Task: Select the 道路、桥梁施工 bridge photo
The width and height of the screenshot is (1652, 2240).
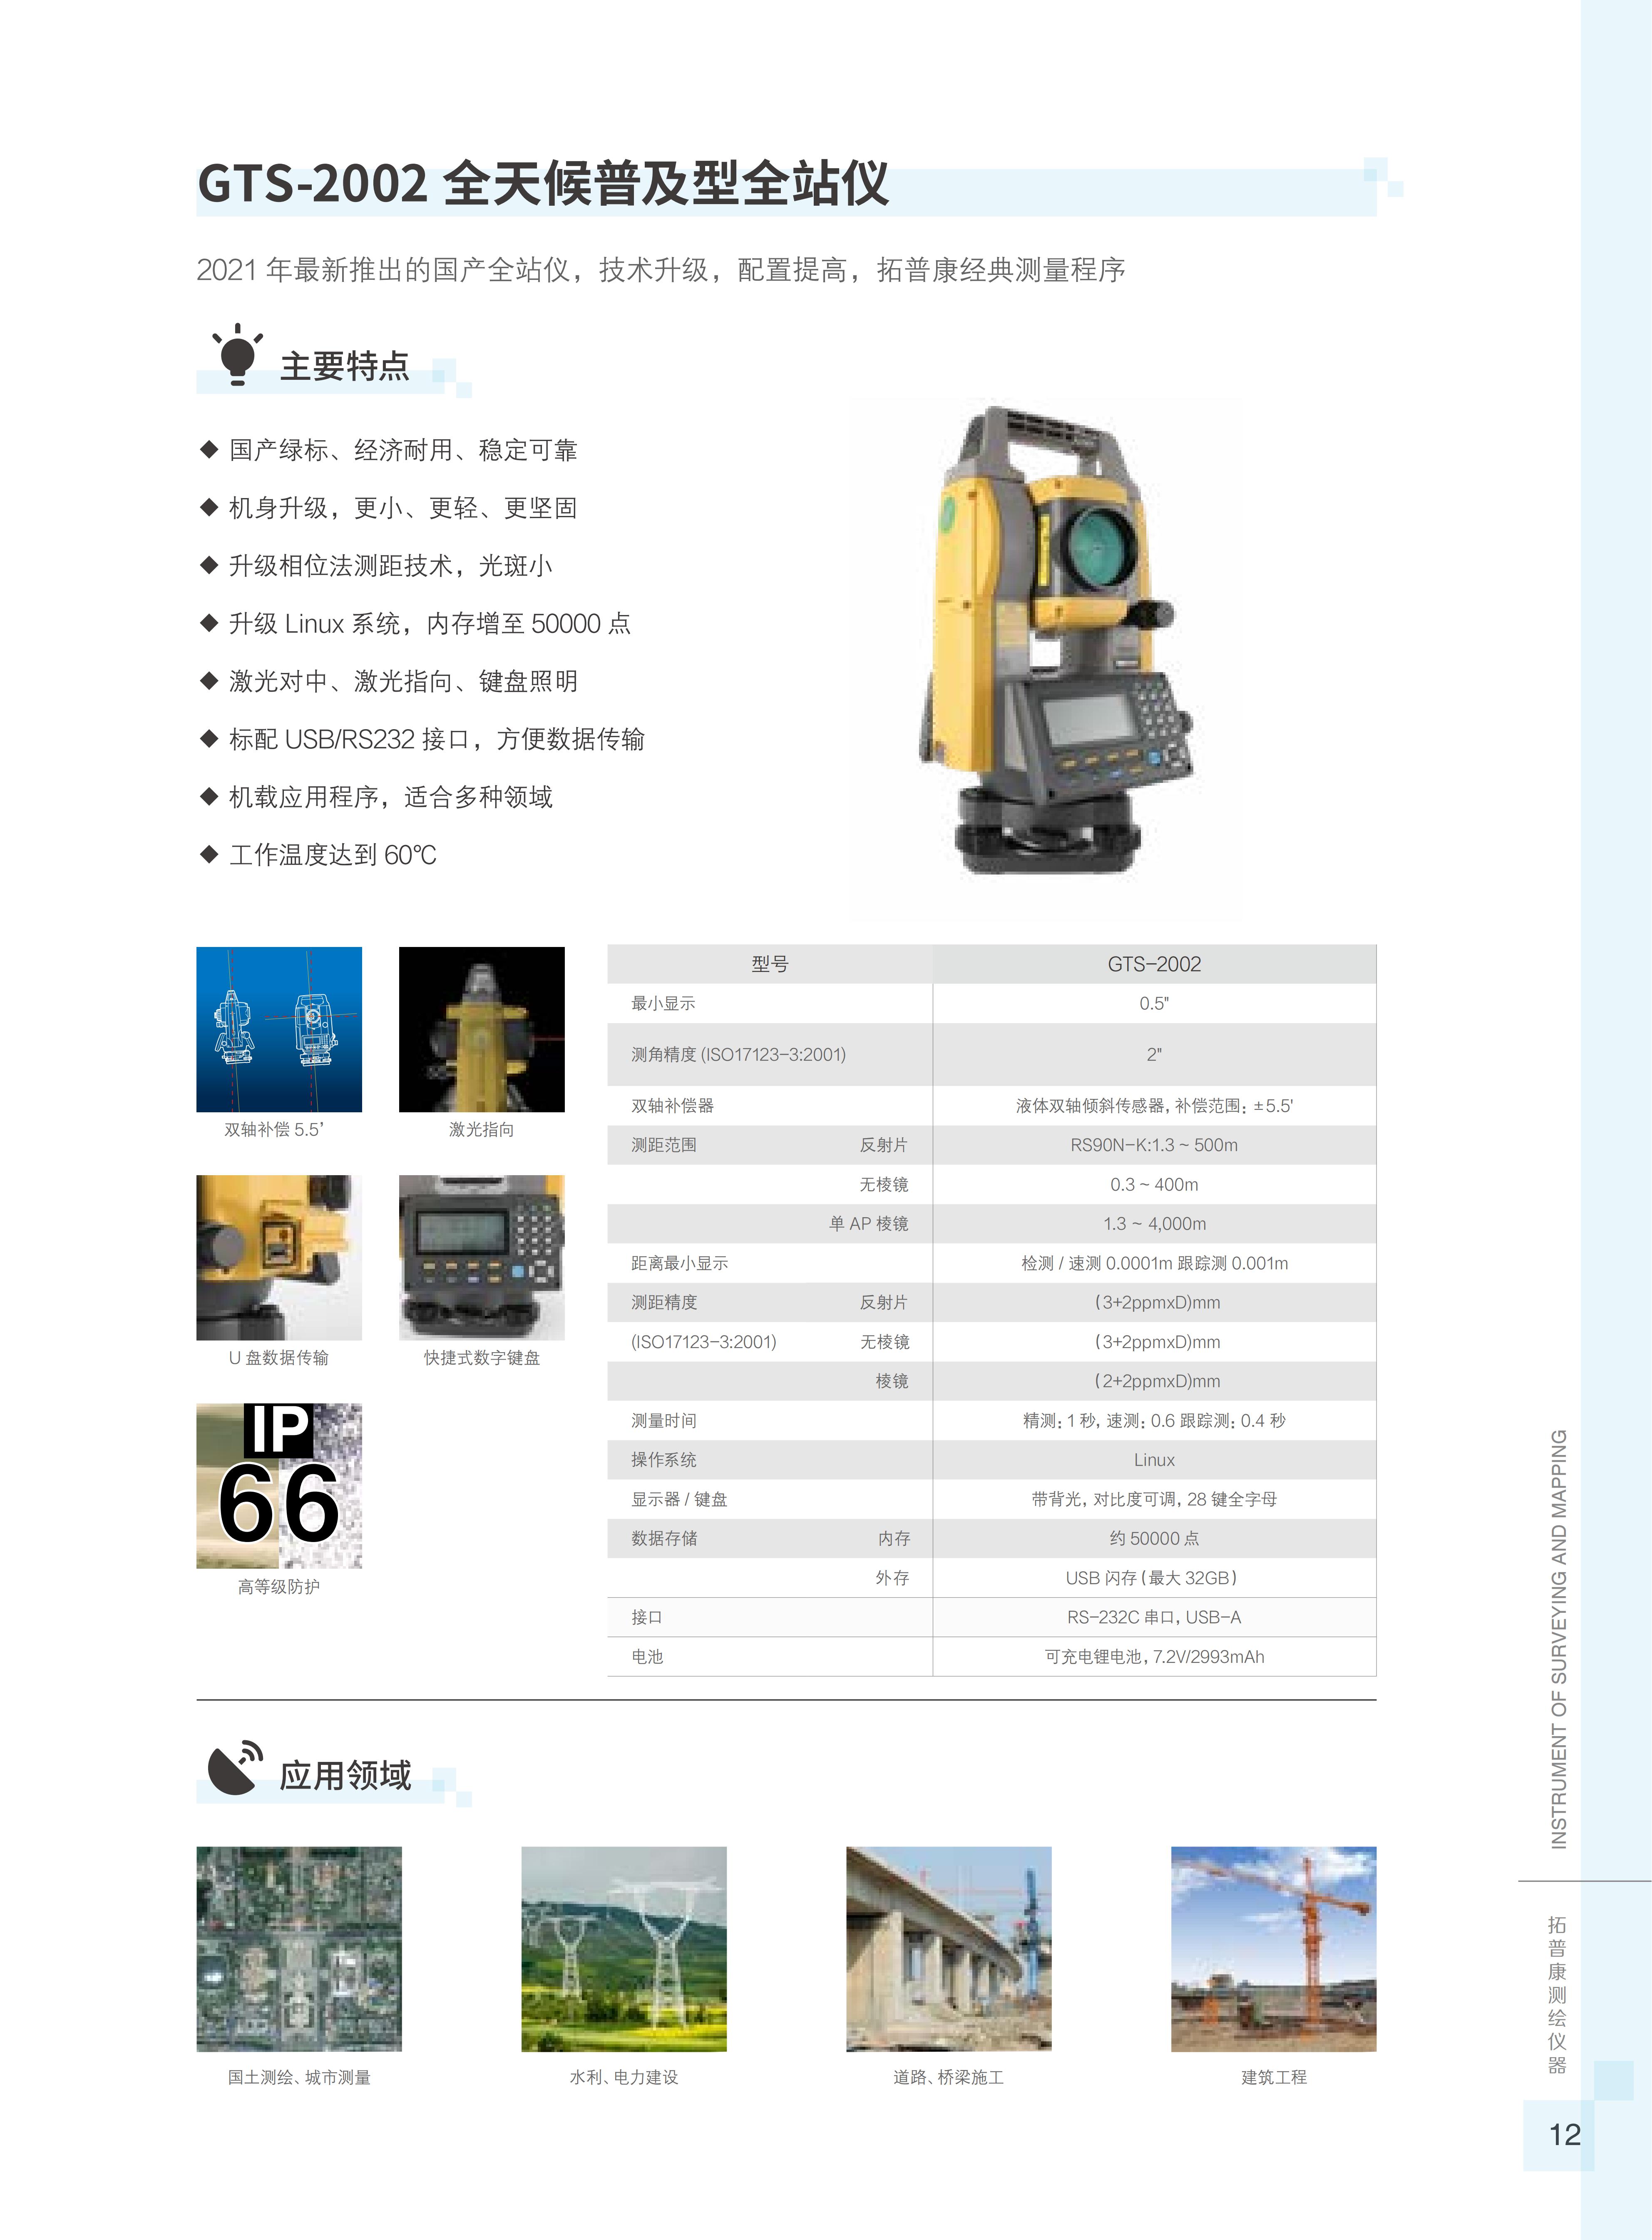Action: 948,1949
